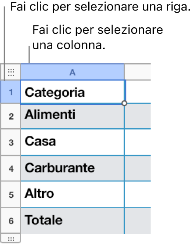Select column A header
This screenshot has width=195, height=250.
pos(72,72)
